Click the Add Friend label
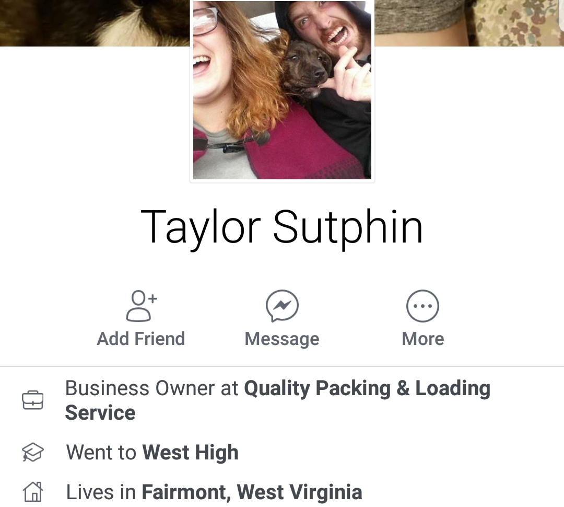The height and width of the screenshot is (507, 564). click(141, 339)
